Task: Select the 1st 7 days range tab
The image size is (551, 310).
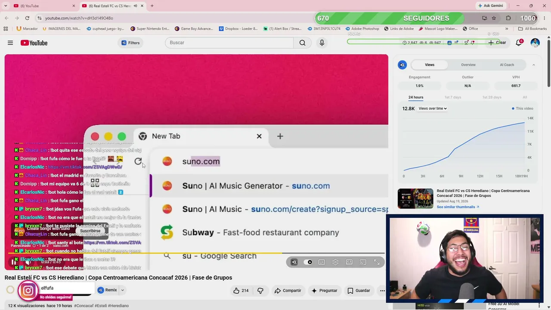Action: pyautogui.click(x=453, y=97)
